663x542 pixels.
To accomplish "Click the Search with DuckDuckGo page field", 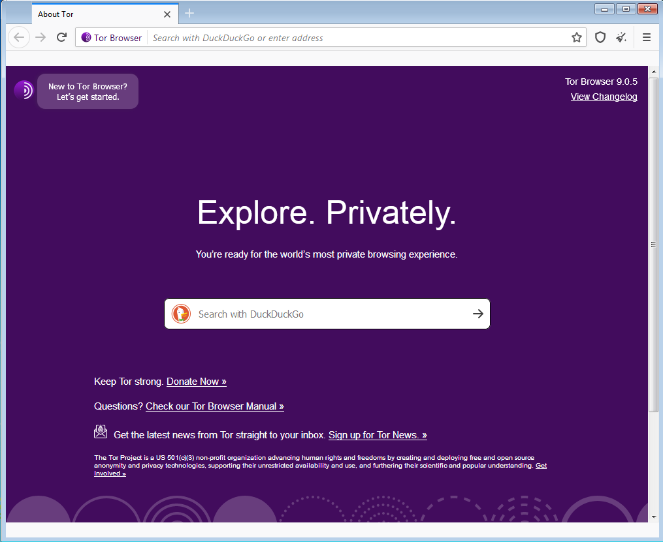I will [x=327, y=314].
